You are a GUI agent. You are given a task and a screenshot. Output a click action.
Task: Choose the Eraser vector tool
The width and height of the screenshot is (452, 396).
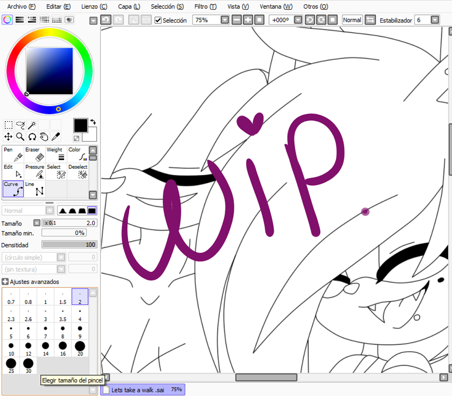[x=34, y=154]
